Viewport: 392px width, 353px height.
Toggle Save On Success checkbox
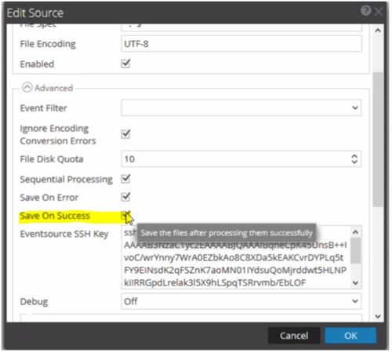point(125,216)
